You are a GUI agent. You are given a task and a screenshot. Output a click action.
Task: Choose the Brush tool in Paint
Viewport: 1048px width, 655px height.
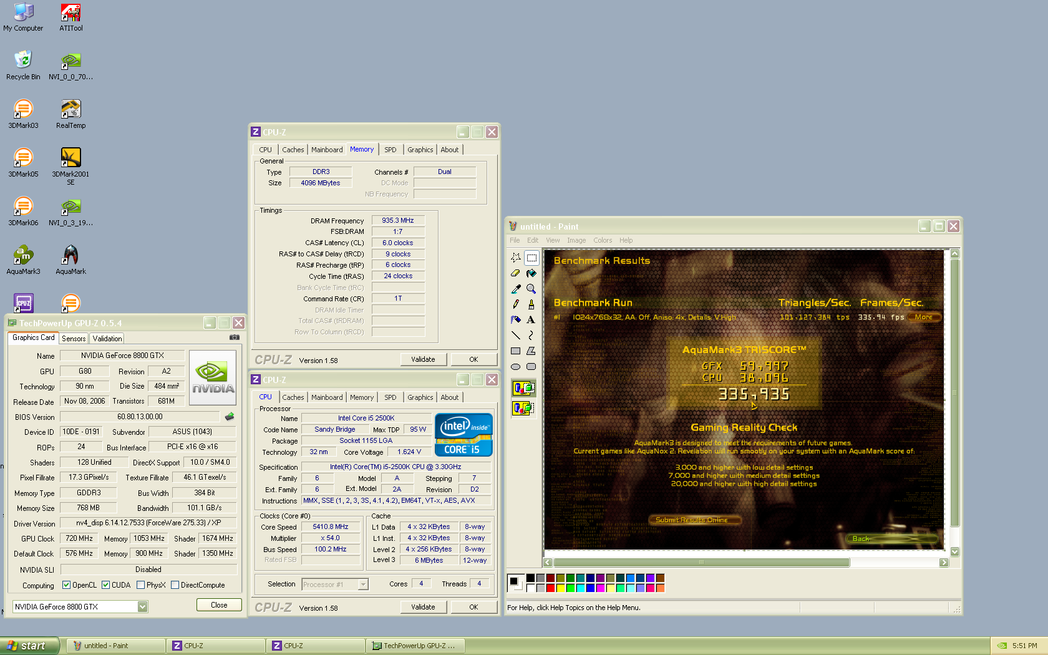click(531, 304)
